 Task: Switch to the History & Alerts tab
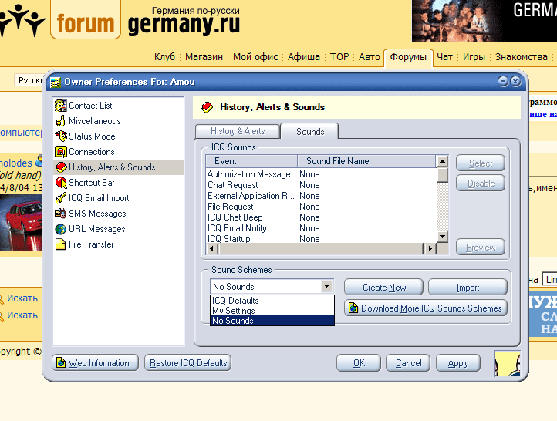pos(238,131)
